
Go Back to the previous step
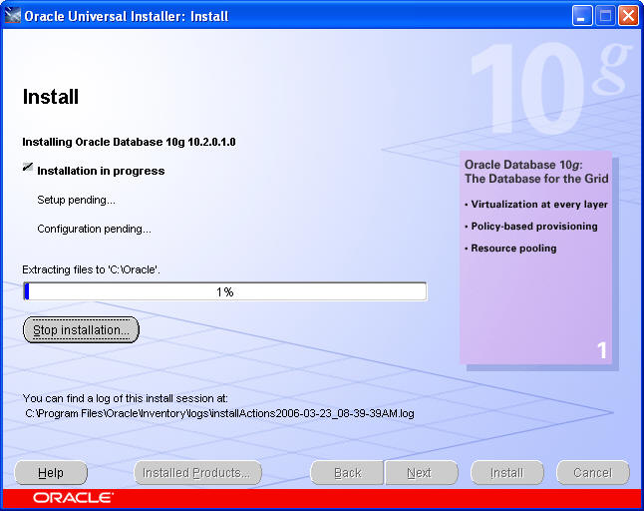click(347, 473)
